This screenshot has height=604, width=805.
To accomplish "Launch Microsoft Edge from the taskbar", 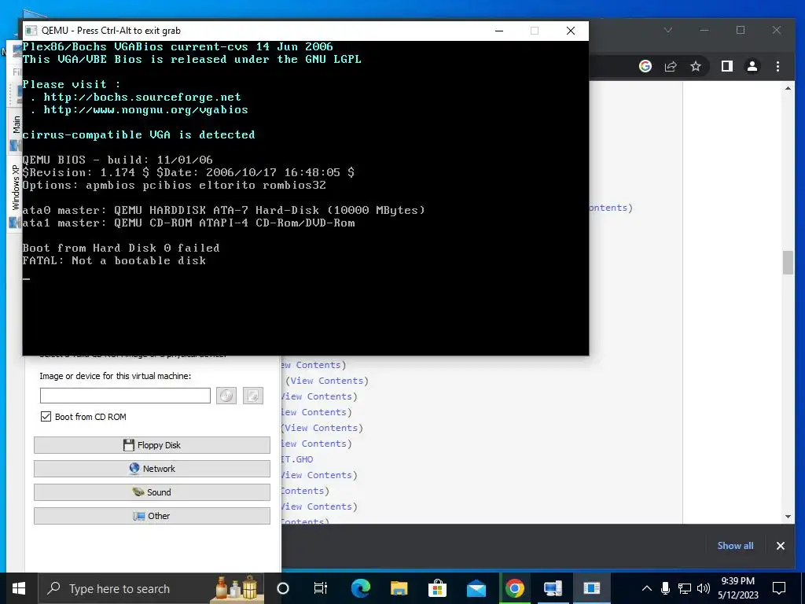I will click(x=360, y=588).
